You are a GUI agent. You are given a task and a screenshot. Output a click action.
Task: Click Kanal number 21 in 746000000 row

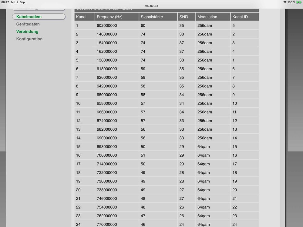pyautogui.click(x=85, y=199)
